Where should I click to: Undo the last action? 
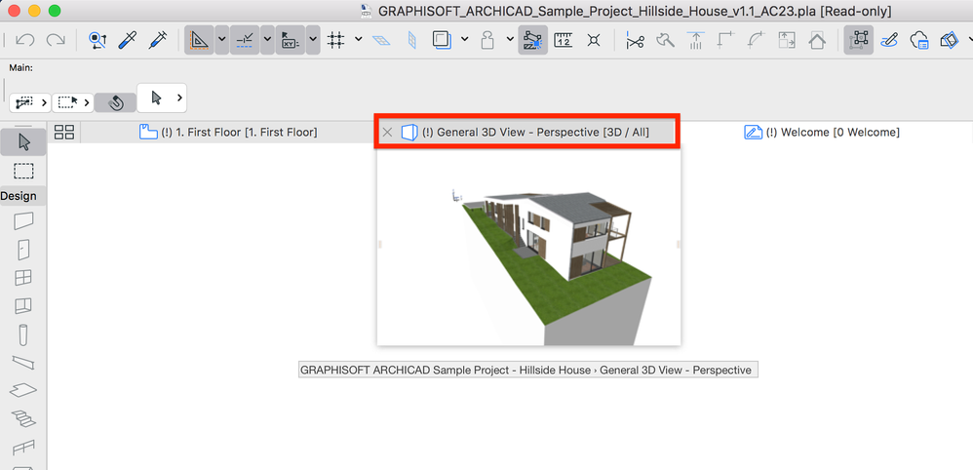pyautogui.click(x=24, y=40)
